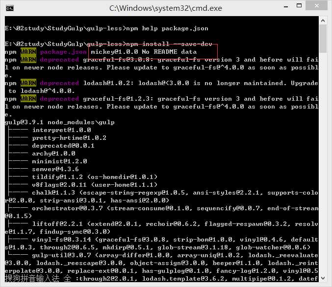The image size is (332, 287).
Task: Click the window title C:\Windows\system32\cmd.exe
Action: point(166,8)
